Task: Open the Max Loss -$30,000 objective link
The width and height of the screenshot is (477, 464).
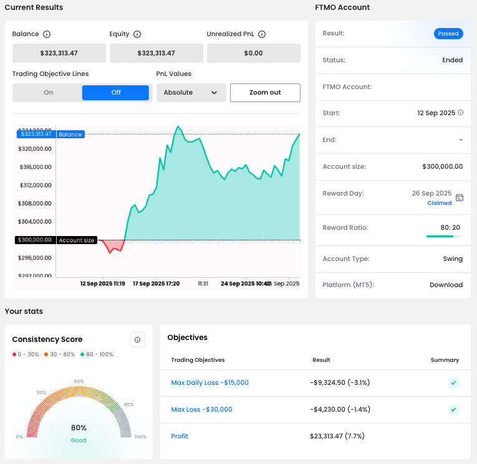Action: click(201, 409)
